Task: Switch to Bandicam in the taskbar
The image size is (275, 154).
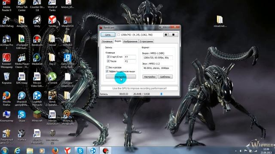Action: (106, 150)
